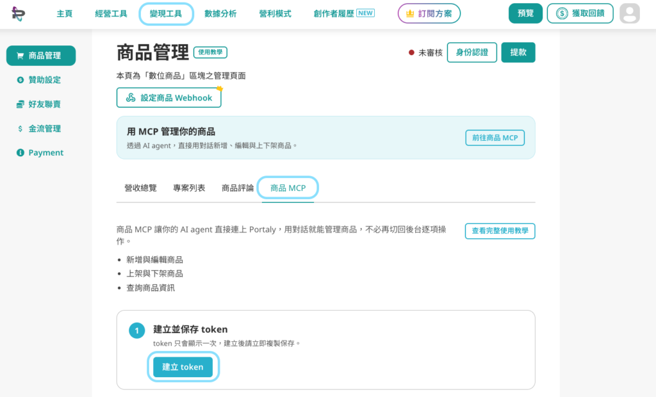The image size is (656, 397).
Task: Open 數據分析 menu
Action: (x=220, y=13)
